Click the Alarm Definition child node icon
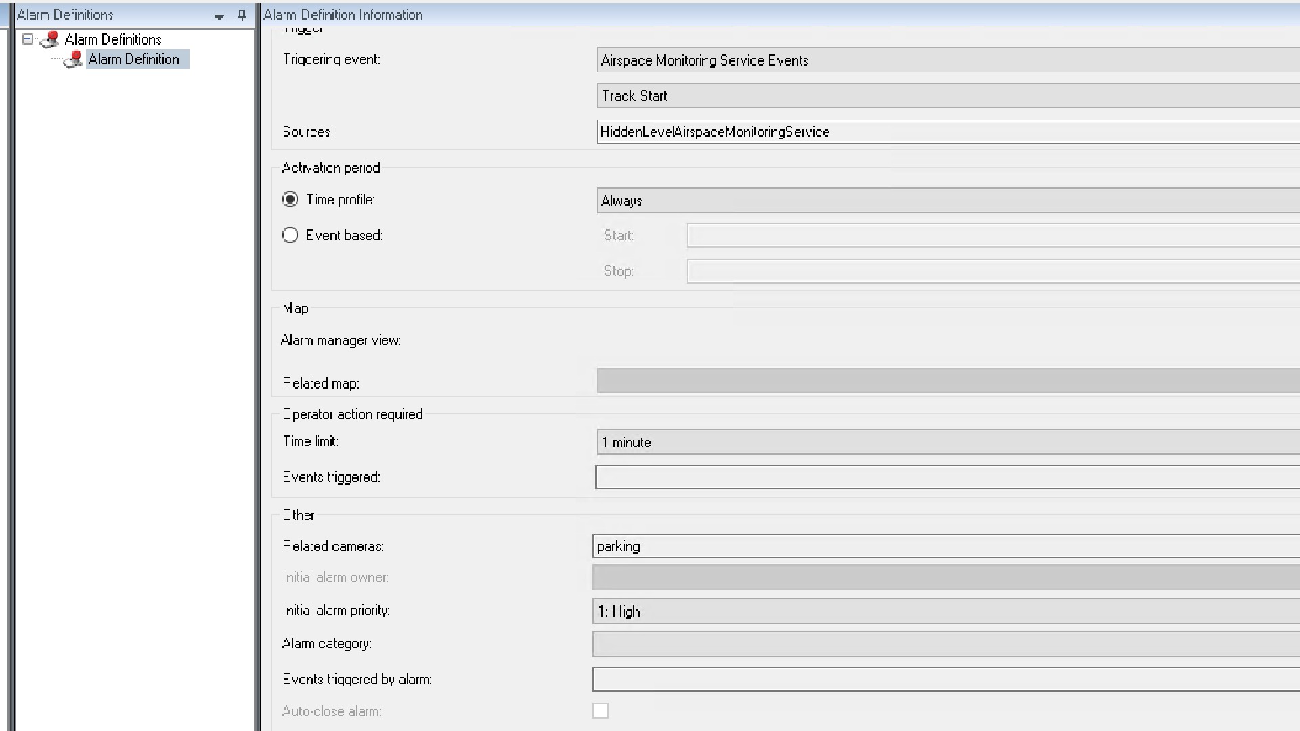Image resolution: width=1300 pixels, height=731 pixels. pyautogui.click(x=73, y=60)
